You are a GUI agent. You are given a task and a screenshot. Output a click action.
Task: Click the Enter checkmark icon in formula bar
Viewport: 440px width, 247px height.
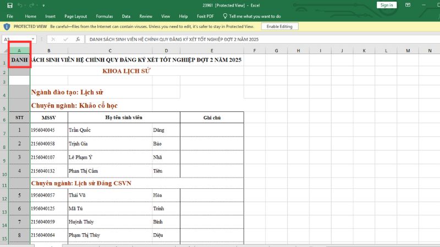[x=65, y=40]
